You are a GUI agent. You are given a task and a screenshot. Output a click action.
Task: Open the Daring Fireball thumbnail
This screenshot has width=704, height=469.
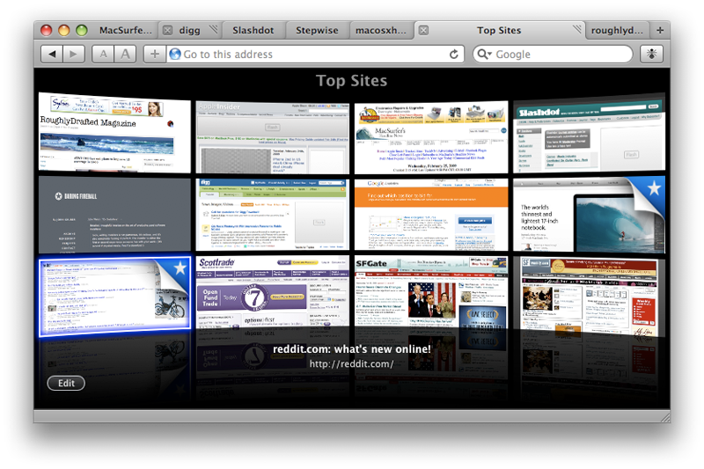click(114, 215)
